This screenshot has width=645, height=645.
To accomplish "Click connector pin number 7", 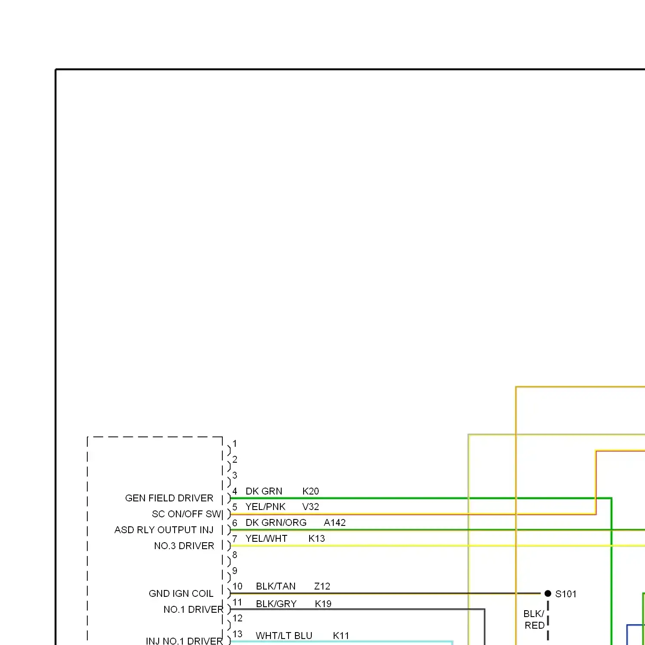I will point(235,538).
